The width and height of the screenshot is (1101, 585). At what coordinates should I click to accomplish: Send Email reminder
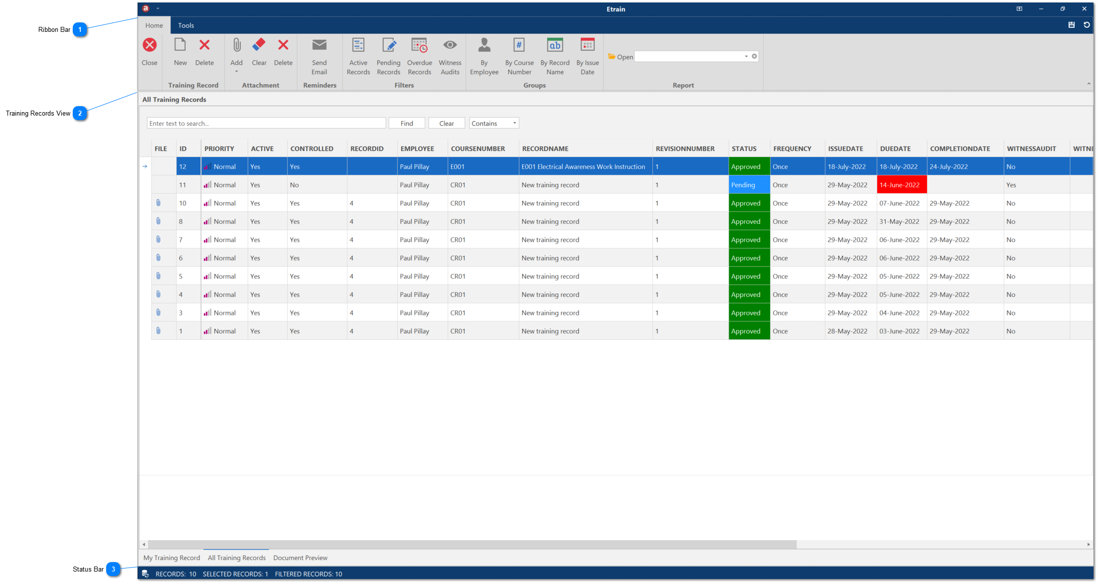pyautogui.click(x=319, y=56)
